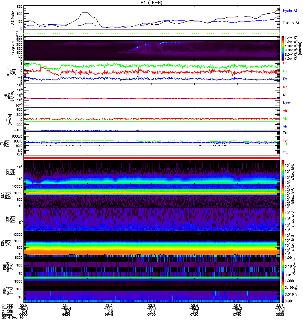Select the red Te perpendicular legend label
The image size is (303, 323).
click(x=286, y=140)
